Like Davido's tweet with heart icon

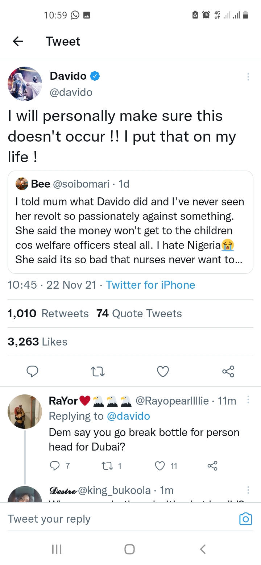pyautogui.click(x=163, y=371)
